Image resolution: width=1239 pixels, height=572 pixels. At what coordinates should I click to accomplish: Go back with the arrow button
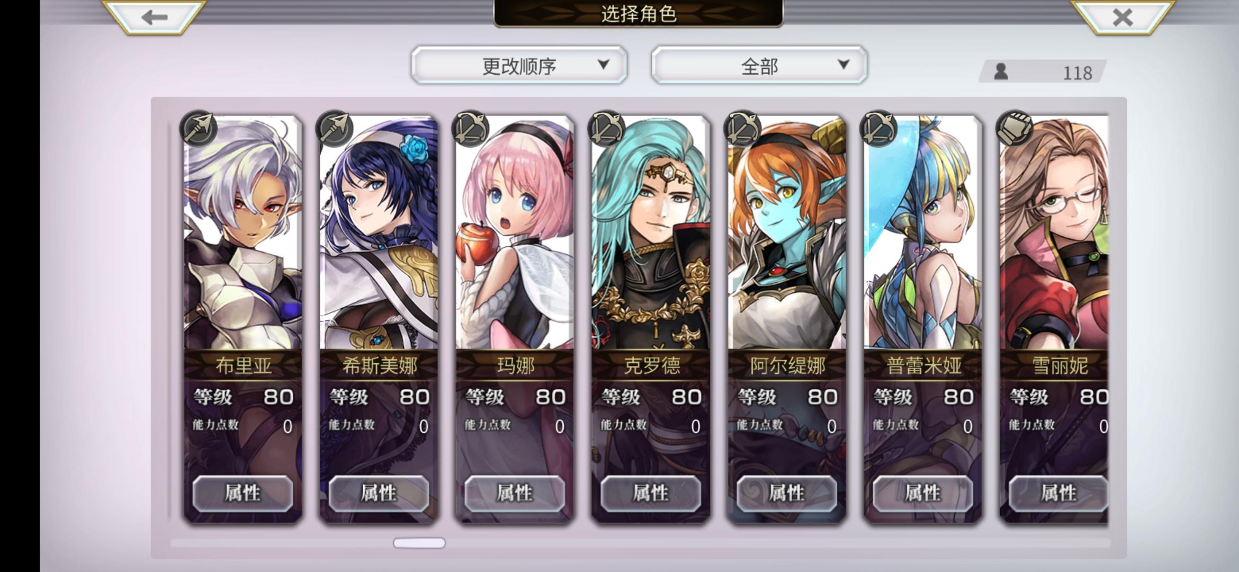pos(154,17)
